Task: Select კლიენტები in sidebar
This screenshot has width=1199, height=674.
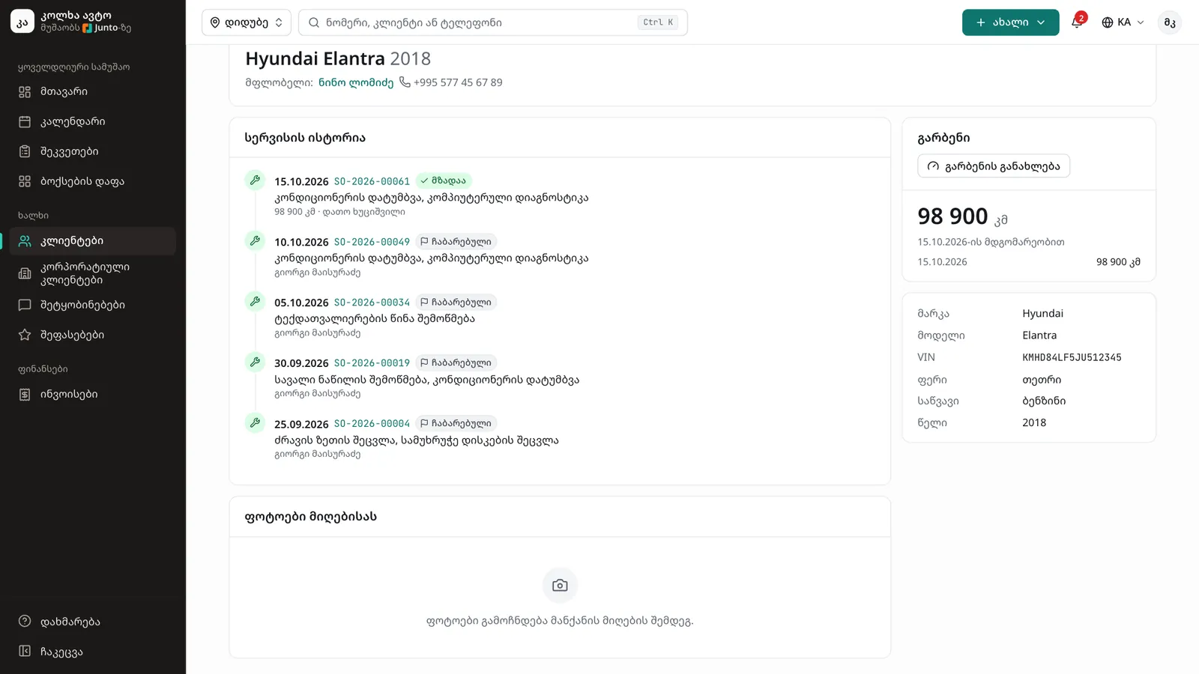Action: tap(93, 241)
